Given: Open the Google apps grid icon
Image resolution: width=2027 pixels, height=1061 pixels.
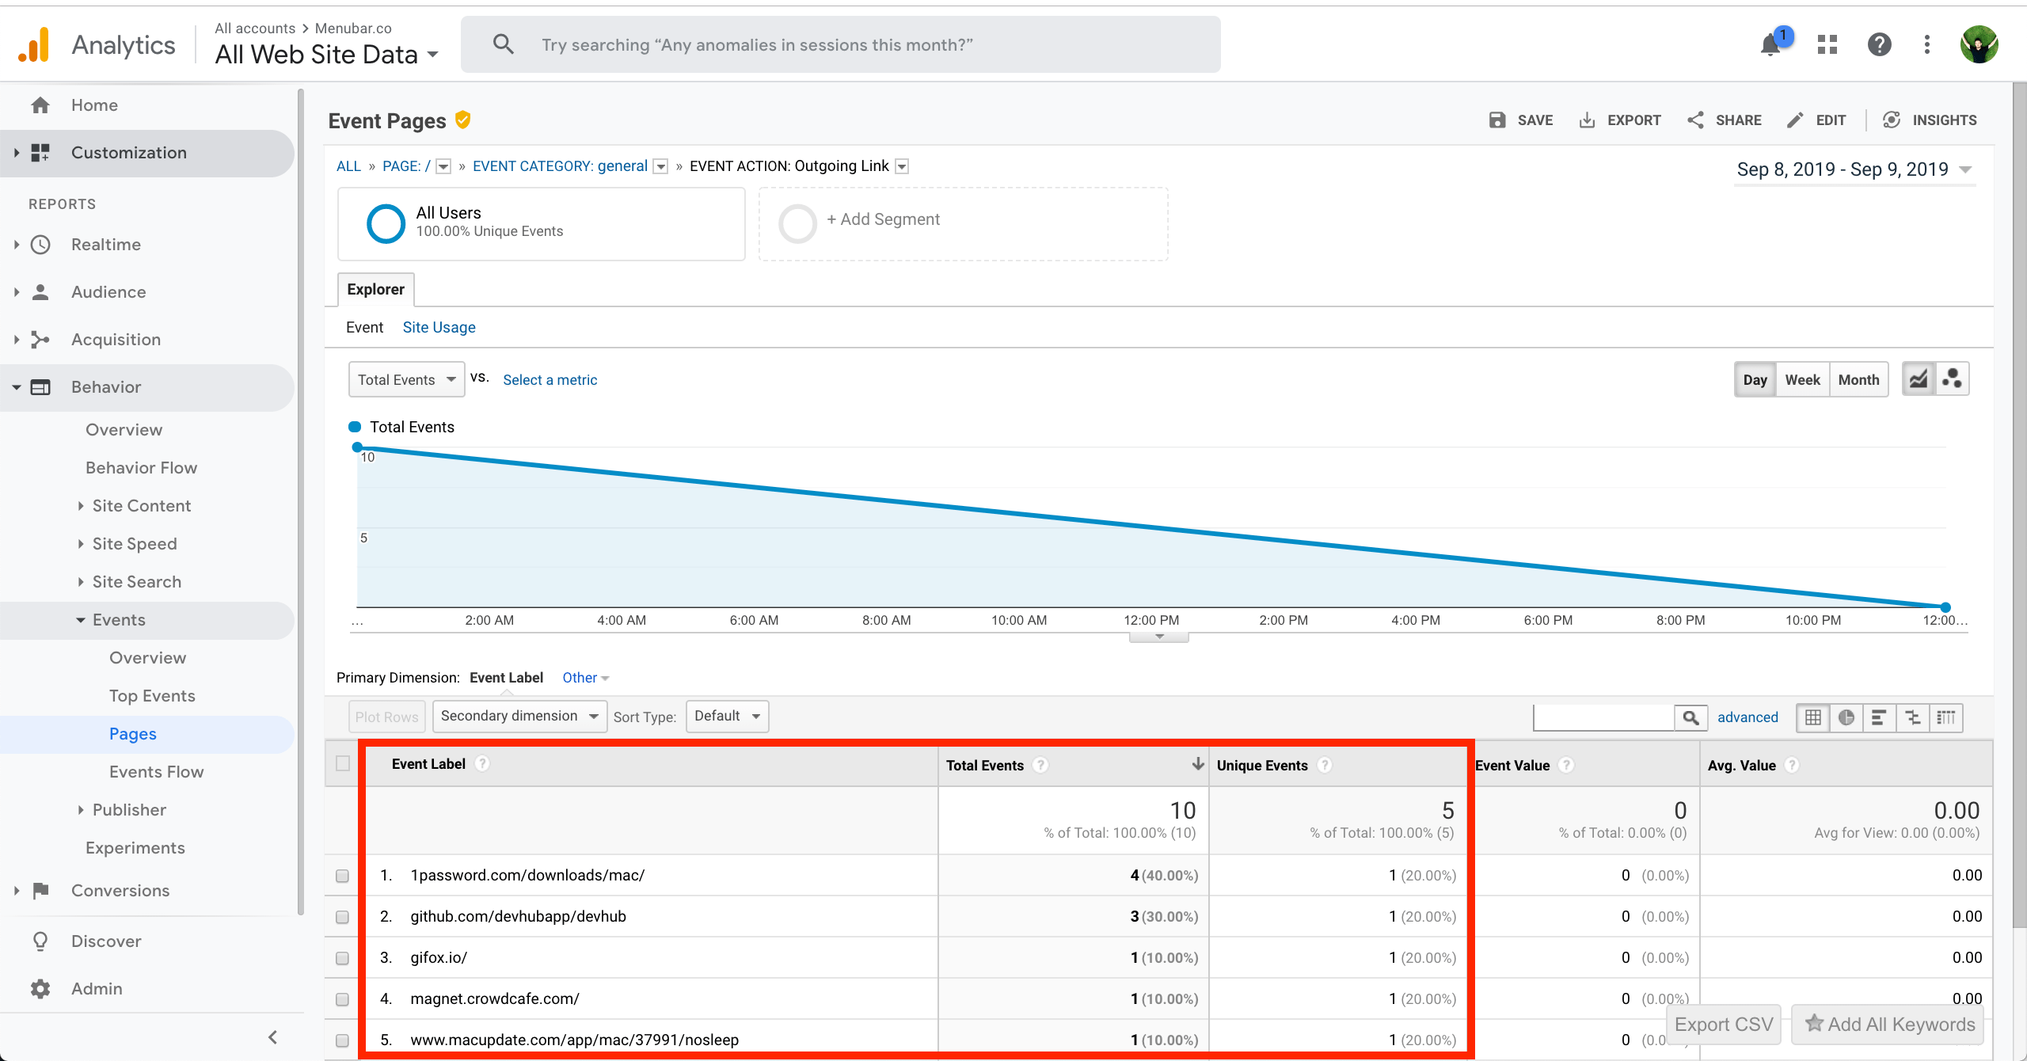Looking at the screenshot, I should coord(1827,45).
